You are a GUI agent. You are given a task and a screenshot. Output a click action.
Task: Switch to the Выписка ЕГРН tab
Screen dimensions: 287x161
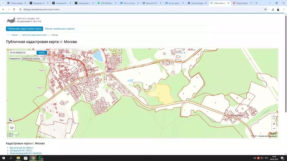[152, 3]
